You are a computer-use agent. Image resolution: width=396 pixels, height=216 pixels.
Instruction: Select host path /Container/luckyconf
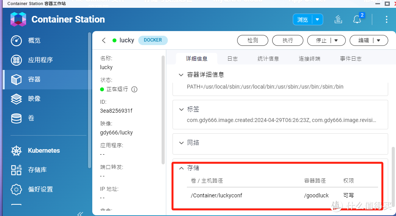click(216, 195)
